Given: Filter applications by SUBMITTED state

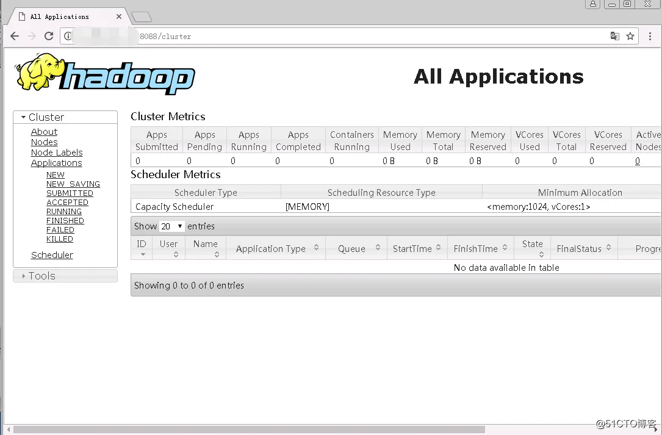Looking at the screenshot, I should 70,193.
